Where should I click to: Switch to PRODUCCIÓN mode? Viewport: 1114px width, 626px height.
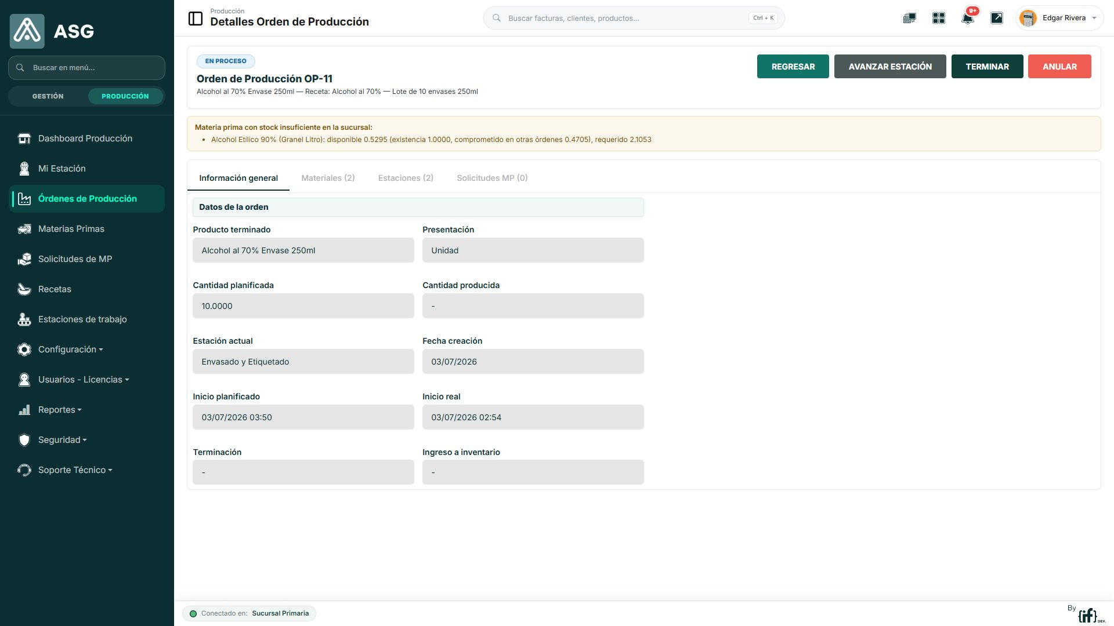(125, 96)
